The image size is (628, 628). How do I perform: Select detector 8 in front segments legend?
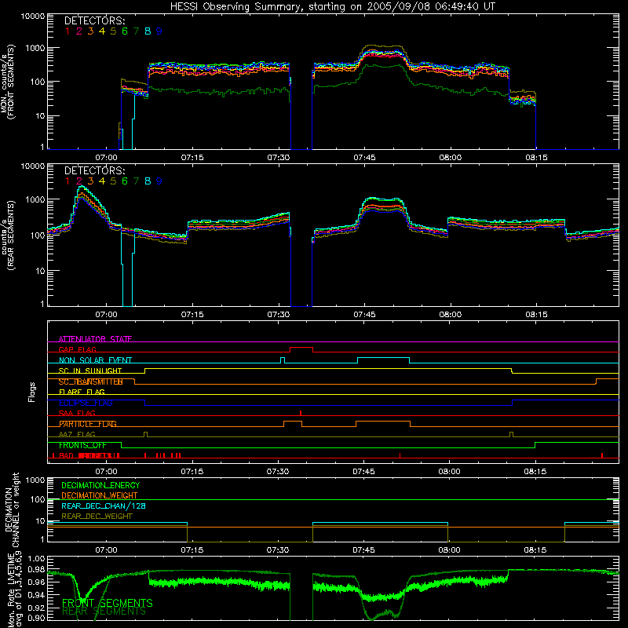[x=148, y=31]
